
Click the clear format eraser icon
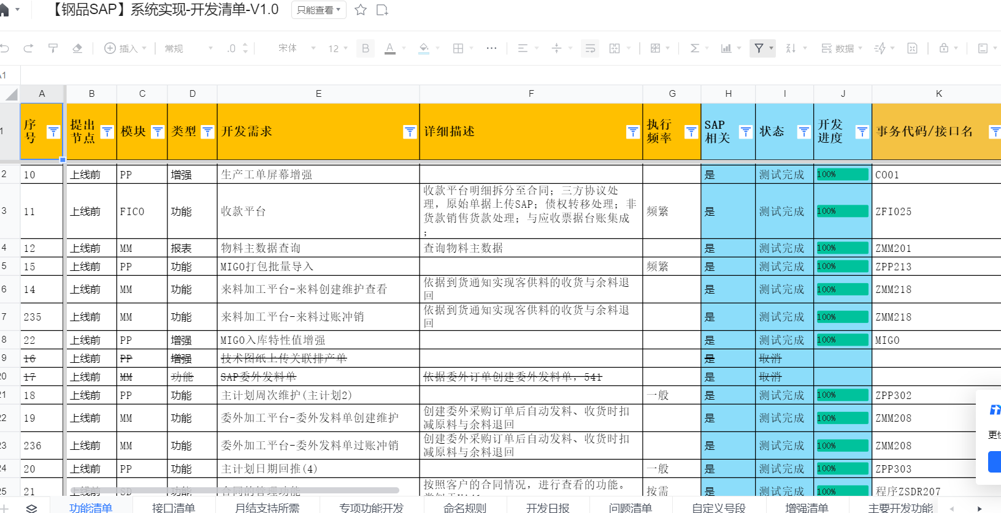(x=77, y=48)
